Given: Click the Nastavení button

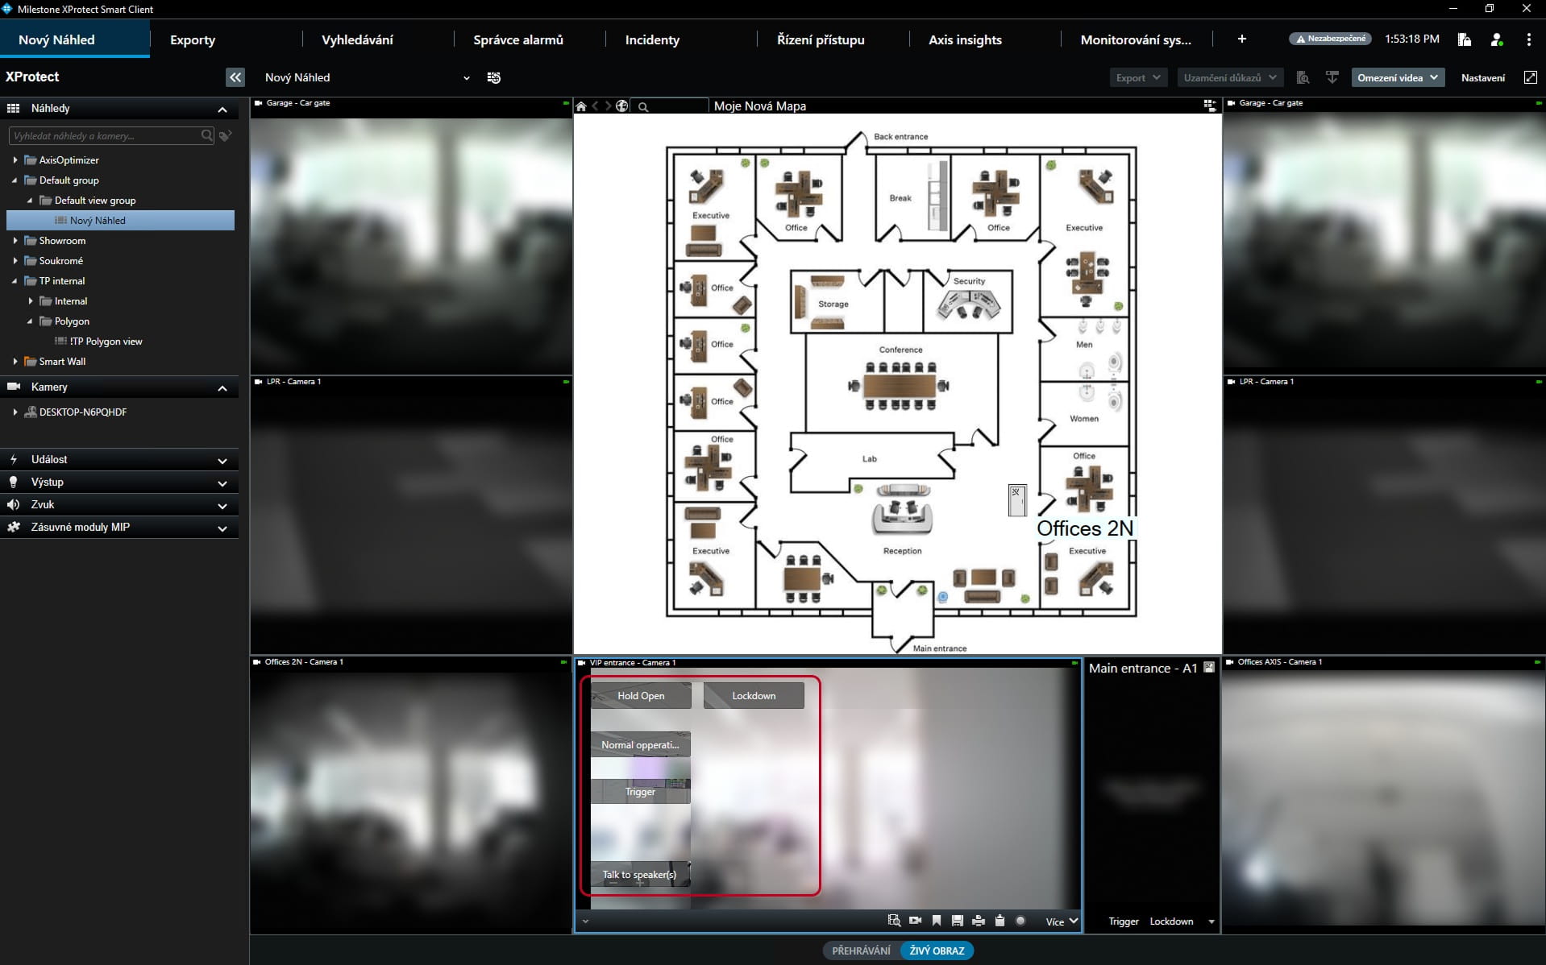Looking at the screenshot, I should (1483, 77).
